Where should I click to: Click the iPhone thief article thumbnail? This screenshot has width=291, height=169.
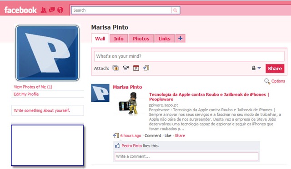click(x=129, y=104)
